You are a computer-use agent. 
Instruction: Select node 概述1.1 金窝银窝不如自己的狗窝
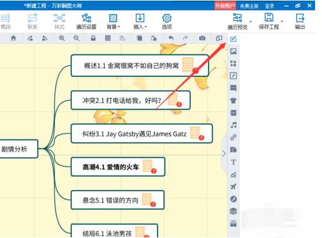[x=140, y=66]
